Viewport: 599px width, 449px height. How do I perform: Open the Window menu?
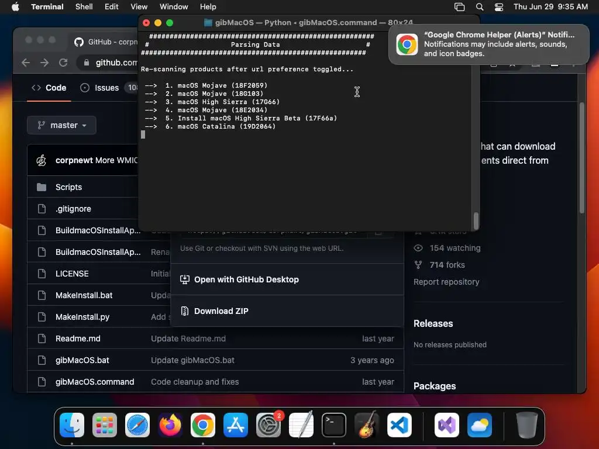point(174,6)
